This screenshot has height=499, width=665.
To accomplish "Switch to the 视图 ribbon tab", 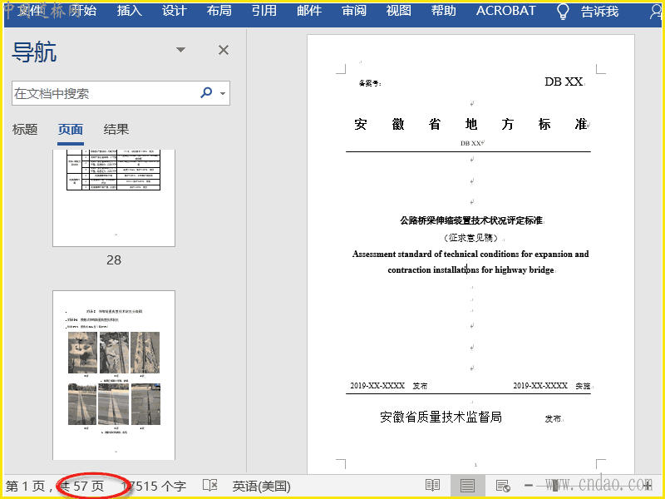I will (x=399, y=10).
